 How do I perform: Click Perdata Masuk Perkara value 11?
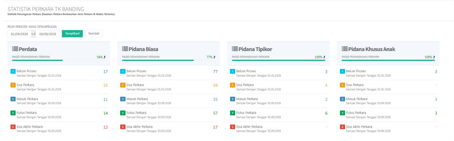point(105,100)
